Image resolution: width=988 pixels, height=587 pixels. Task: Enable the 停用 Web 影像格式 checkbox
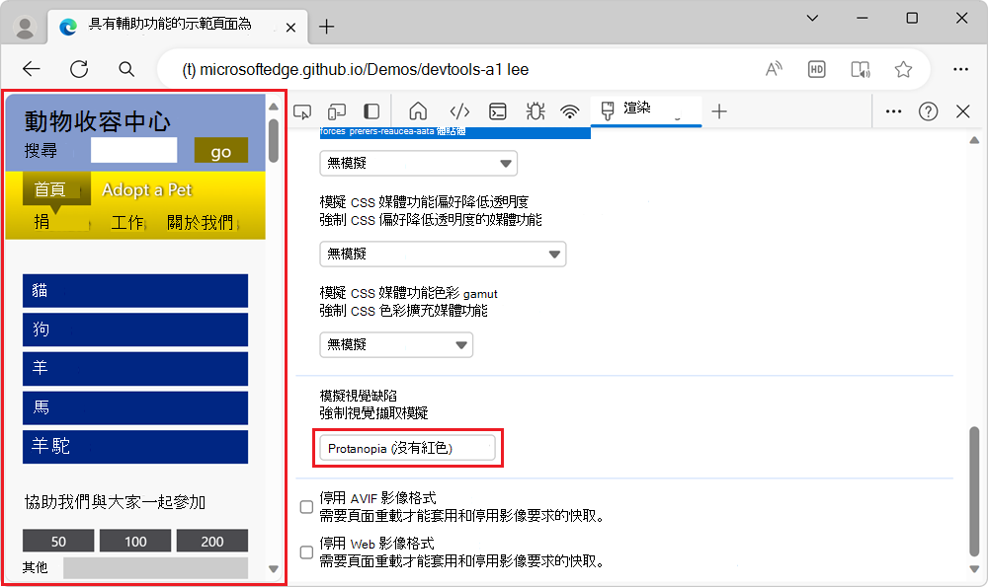(x=306, y=551)
